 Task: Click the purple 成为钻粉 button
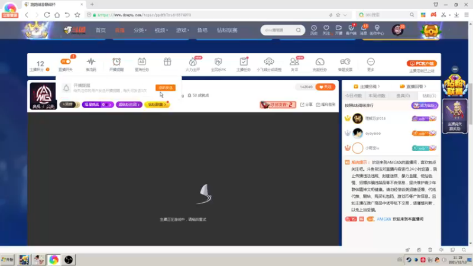click(425, 105)
